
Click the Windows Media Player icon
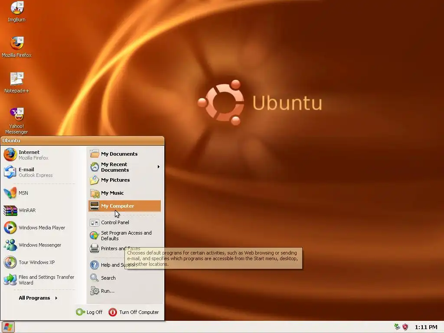[x=10, y=228]
